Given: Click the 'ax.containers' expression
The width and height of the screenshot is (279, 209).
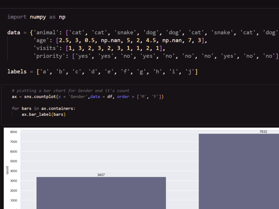Looking at the screenshot, I should pos(57,108).
